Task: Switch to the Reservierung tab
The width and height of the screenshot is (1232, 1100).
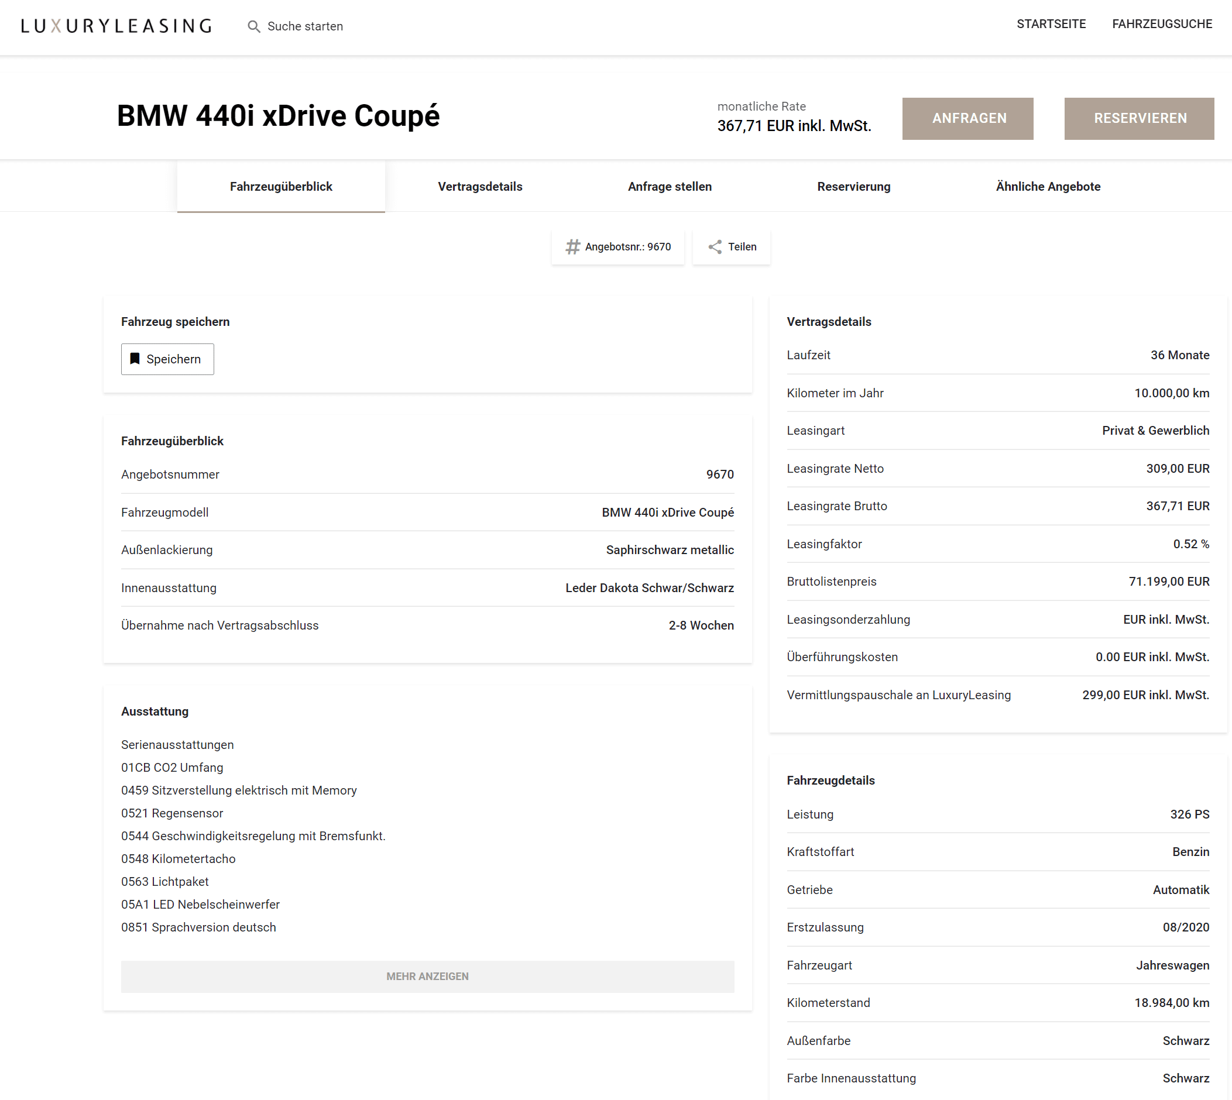Action: pyautogui.click(x=853, y=187)
